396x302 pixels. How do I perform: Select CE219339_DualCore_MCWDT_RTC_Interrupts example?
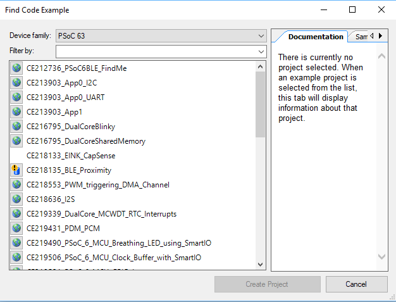tap(101, 214)
